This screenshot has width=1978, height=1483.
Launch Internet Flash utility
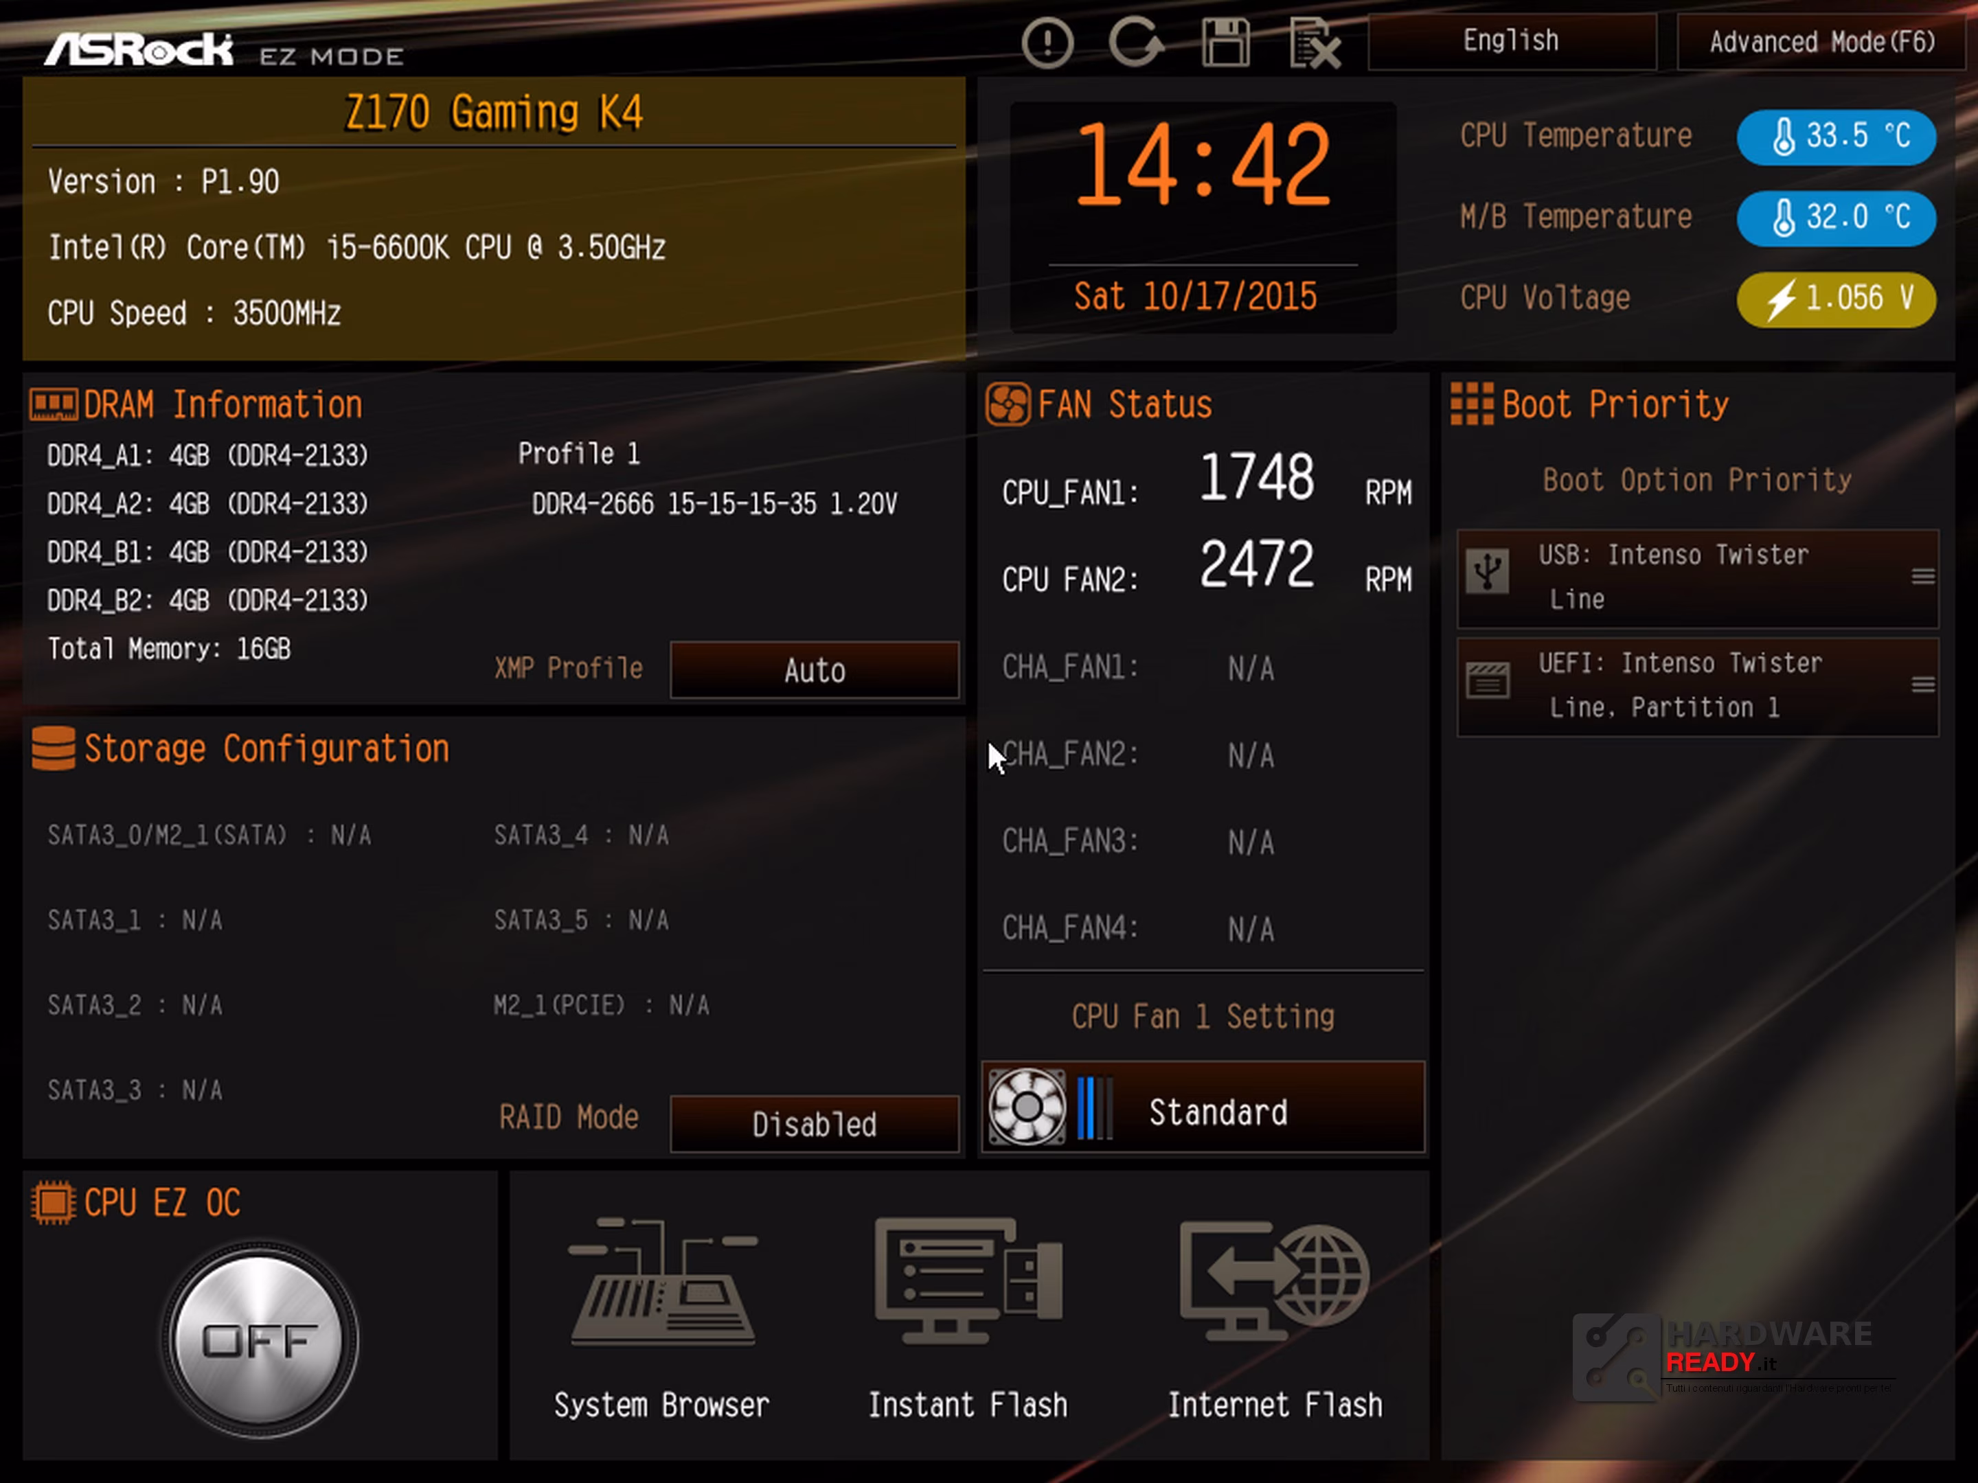1275,1318
